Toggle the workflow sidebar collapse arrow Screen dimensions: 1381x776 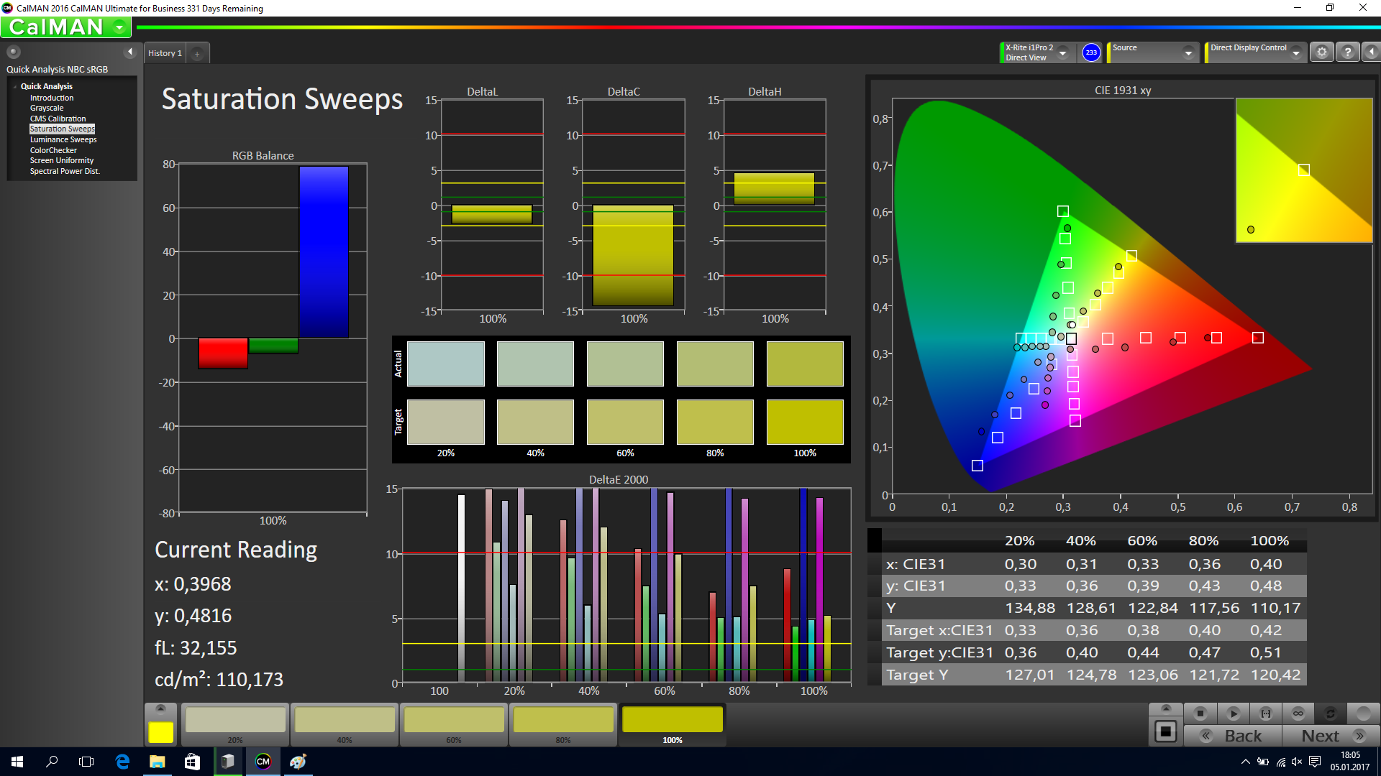(x=130, y=52)
